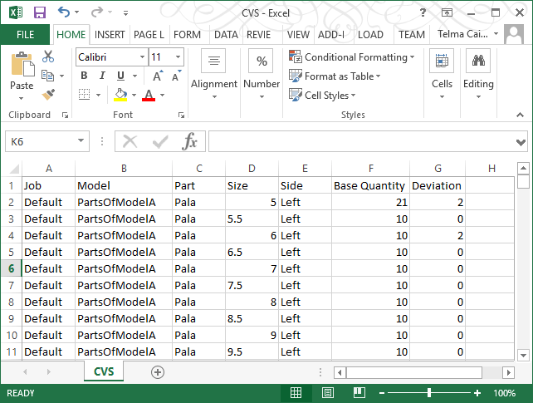Open the FILE tab
The height and width of the screenshot is (403, 533).
(25, 35)
